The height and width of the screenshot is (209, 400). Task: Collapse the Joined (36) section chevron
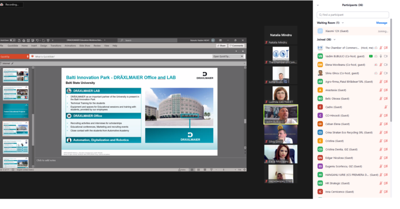pos(334,39)
